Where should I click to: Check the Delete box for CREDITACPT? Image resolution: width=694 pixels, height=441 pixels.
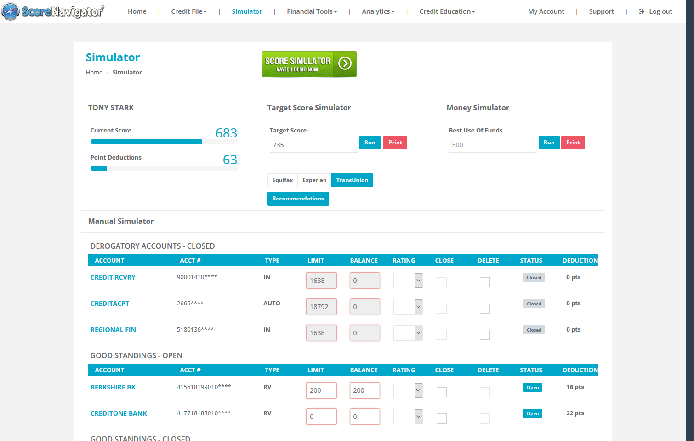pyautogui.click(x=485, y=309)
